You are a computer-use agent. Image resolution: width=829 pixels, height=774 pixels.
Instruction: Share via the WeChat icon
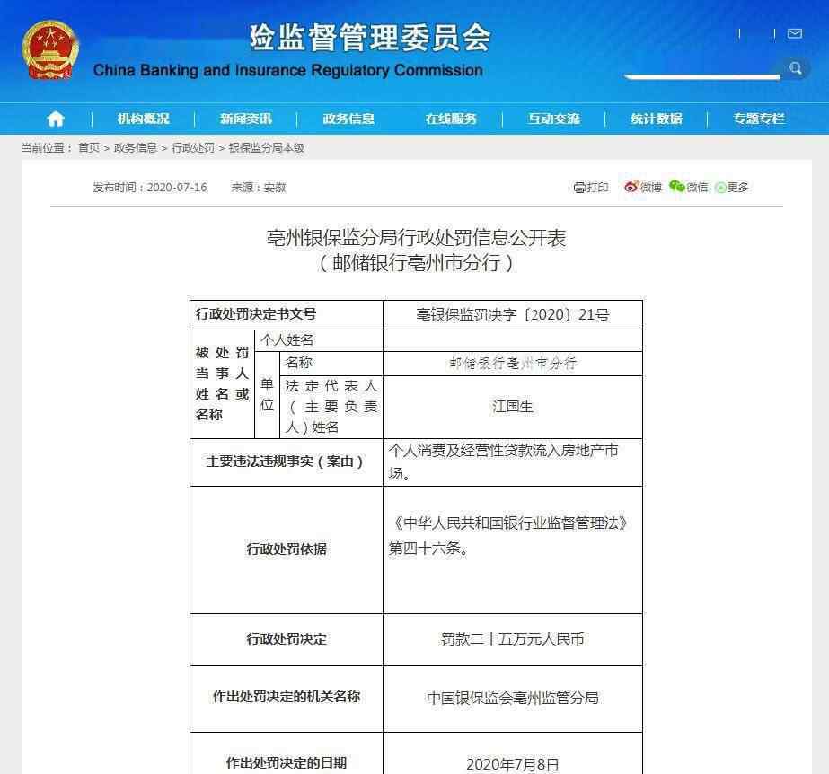(676, 186)
